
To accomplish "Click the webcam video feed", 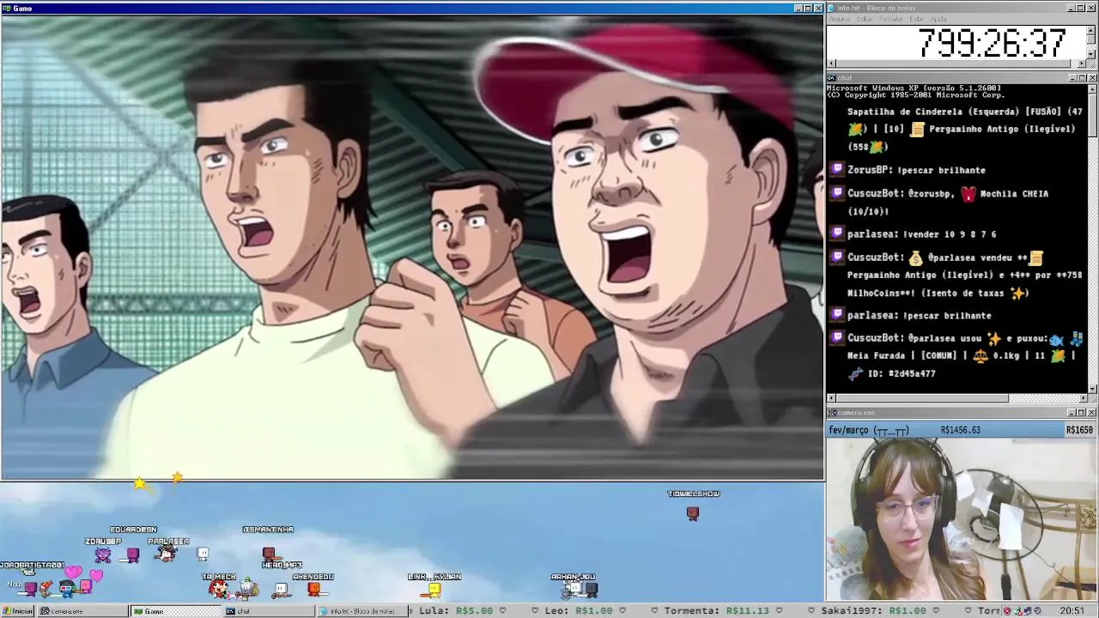I will [962, 519].
